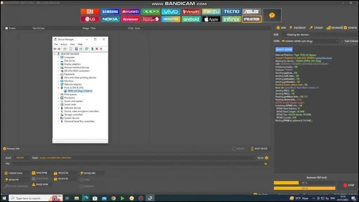Click the taskbar search box
Viewport: 359px width, 202px height.
coord(36,198)
